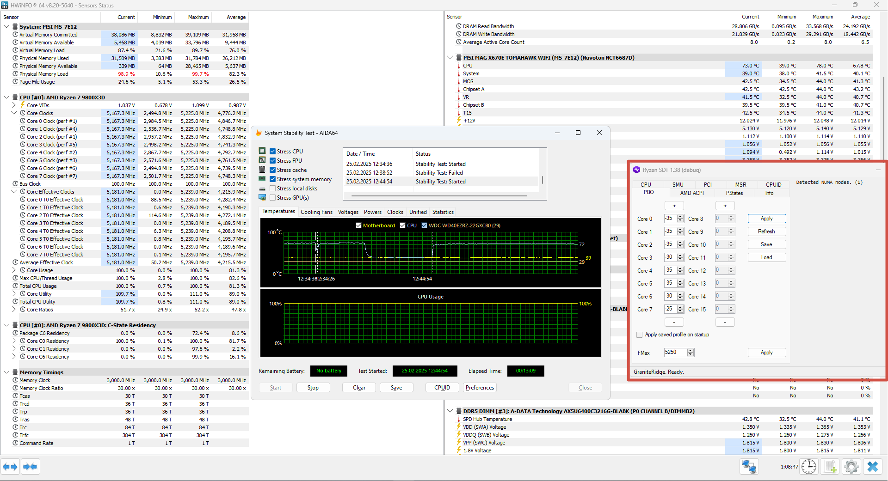The image size is (888, 481).
Task: Enable Stress local disks checkbox
Action: coord(273,189)
